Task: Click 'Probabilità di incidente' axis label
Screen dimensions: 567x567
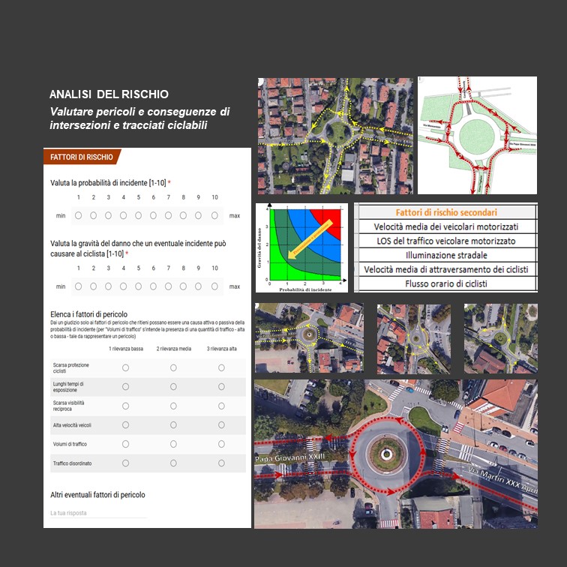Action: point(305,289)
